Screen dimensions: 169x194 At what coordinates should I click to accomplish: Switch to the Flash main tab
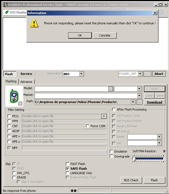click(x=9, y=74)
